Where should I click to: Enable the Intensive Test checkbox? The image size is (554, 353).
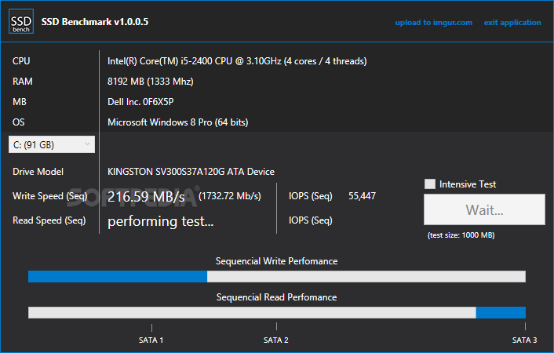pyautogui.click(x=430, y=184)
